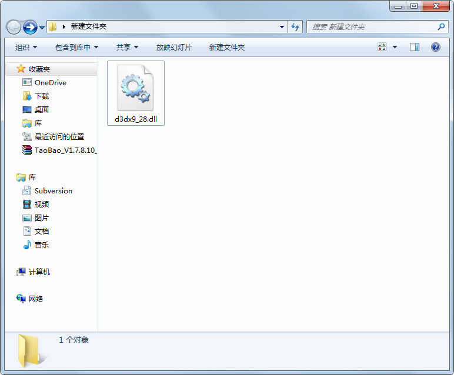Select 计算机 in the navigation pane
The height and width of the screenshot is (375, 454).
click(x=39, y=272)
